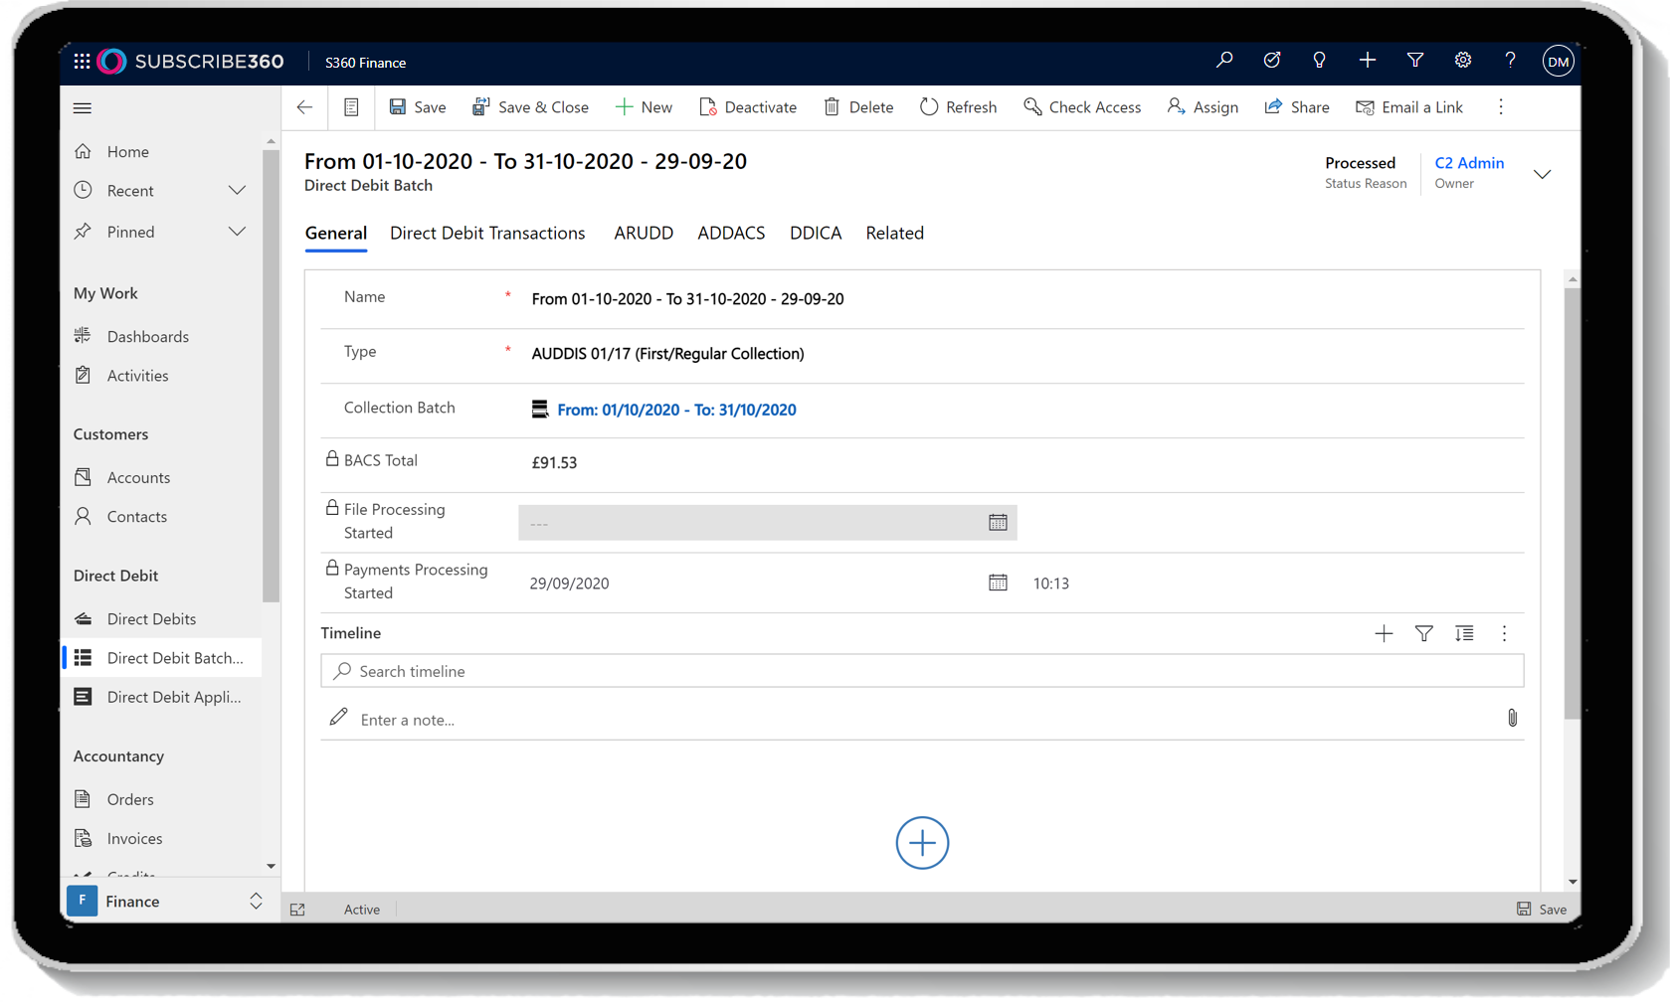The image size is (1670, 1002).
Task: Open the Collection Batch date range link
Action: (x=676, y=410)
